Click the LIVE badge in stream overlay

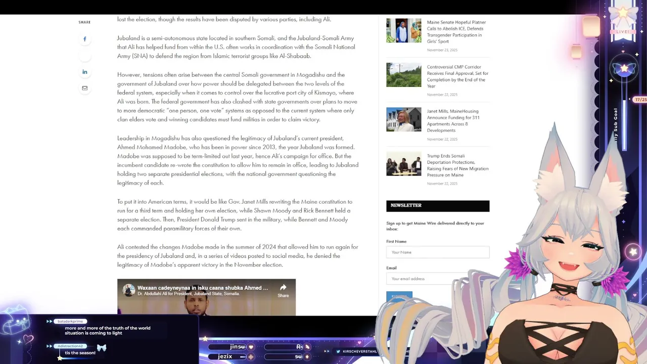(x=622, y=32)
